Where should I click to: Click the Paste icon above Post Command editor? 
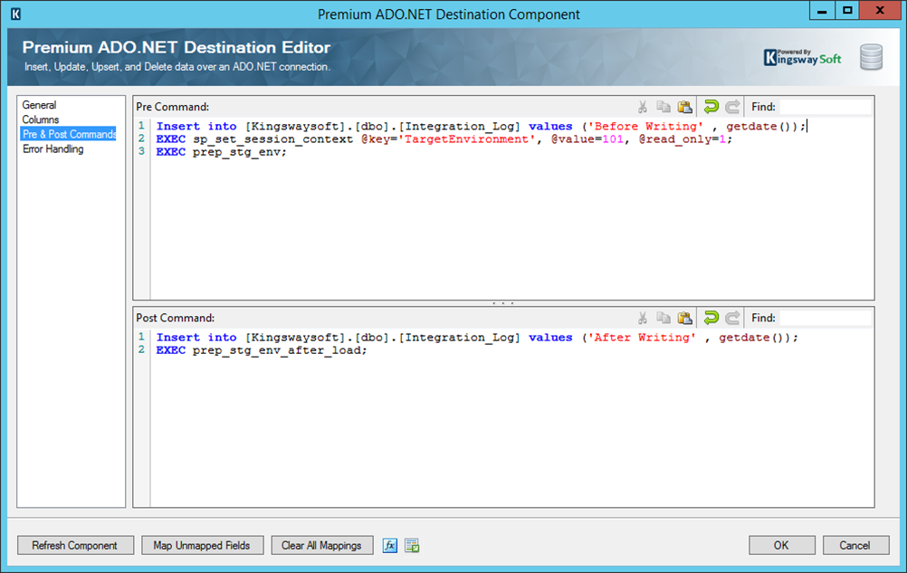point(685,318)
